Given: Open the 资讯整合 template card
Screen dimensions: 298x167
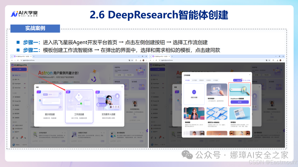Looking at the screenshot, I should point(240,117).
